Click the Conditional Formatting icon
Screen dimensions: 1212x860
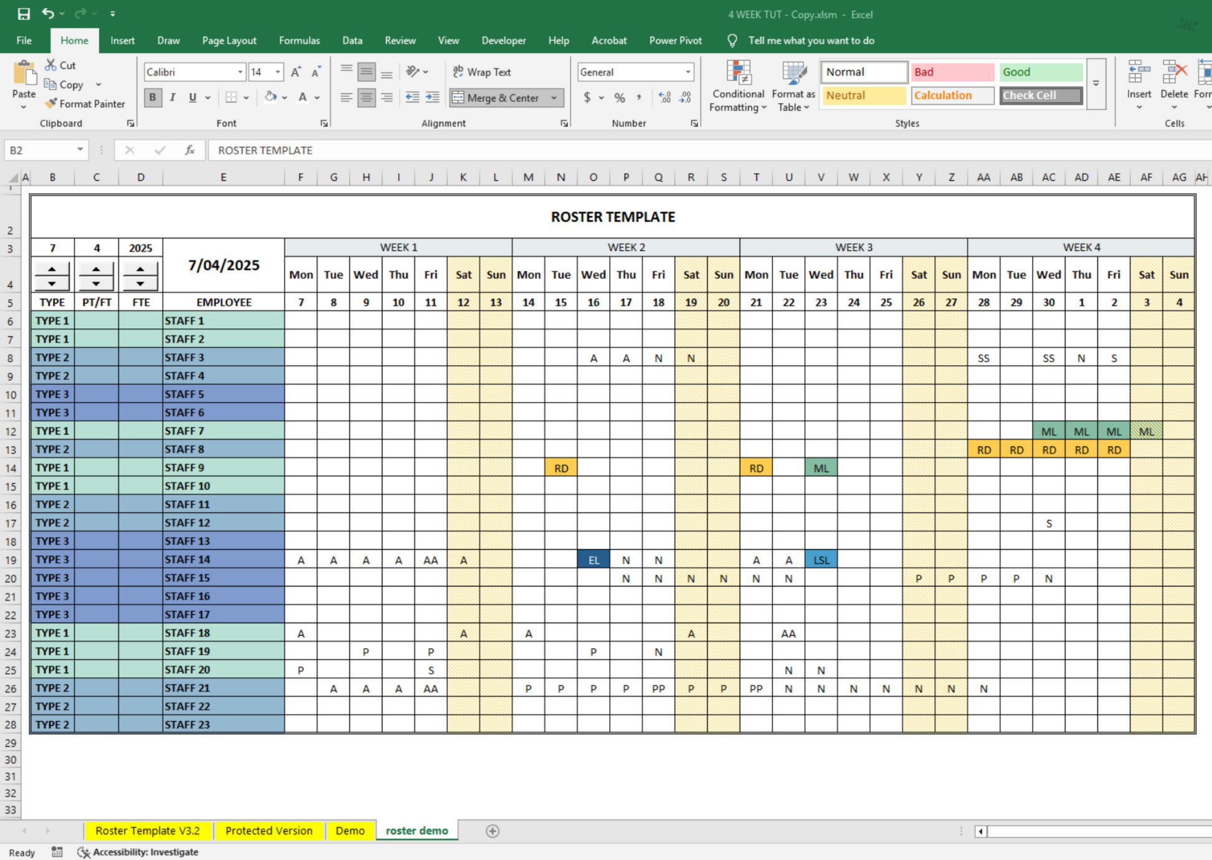(x=737, y=74)
